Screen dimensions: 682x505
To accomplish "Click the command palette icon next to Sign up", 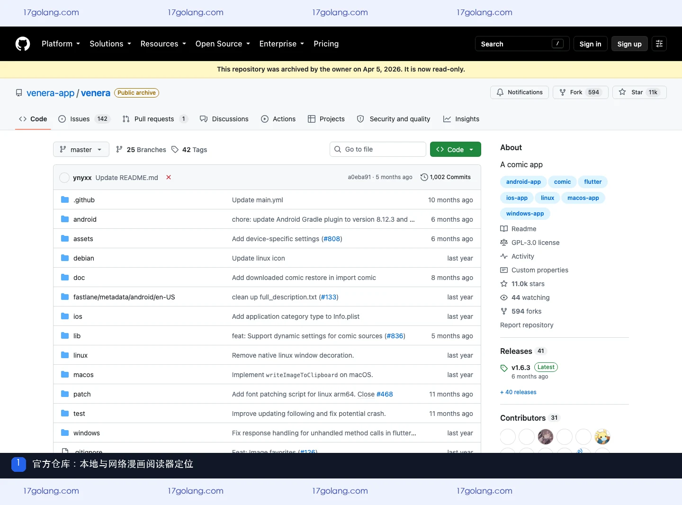I will [x=659, y=44].
